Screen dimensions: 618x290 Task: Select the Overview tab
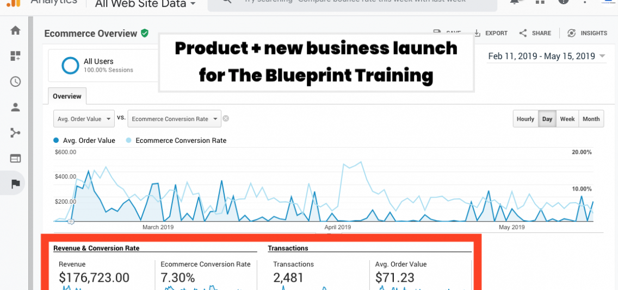67,96
